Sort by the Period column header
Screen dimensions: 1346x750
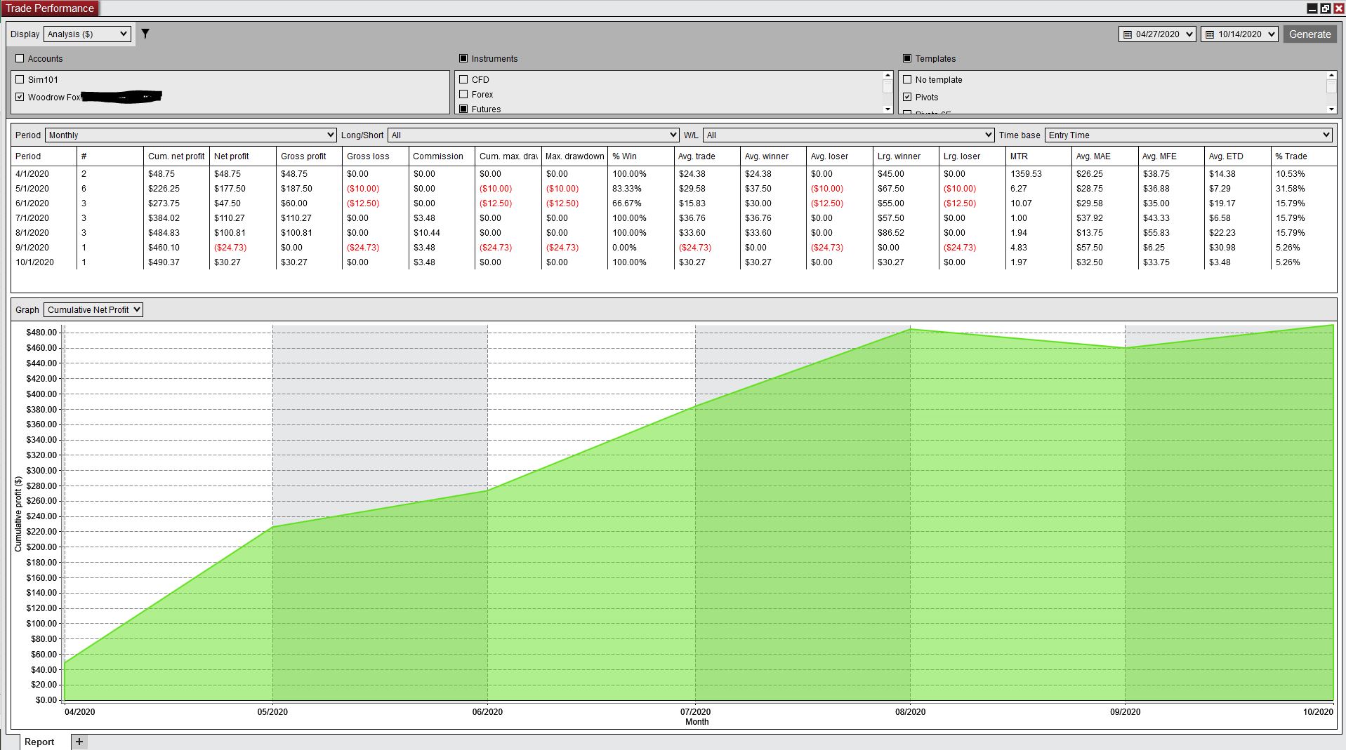tap(44, 156)
